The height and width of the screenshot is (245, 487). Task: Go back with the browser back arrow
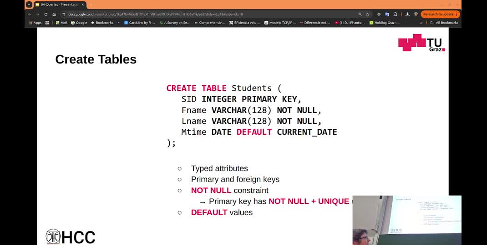click(x=30, y=14)
